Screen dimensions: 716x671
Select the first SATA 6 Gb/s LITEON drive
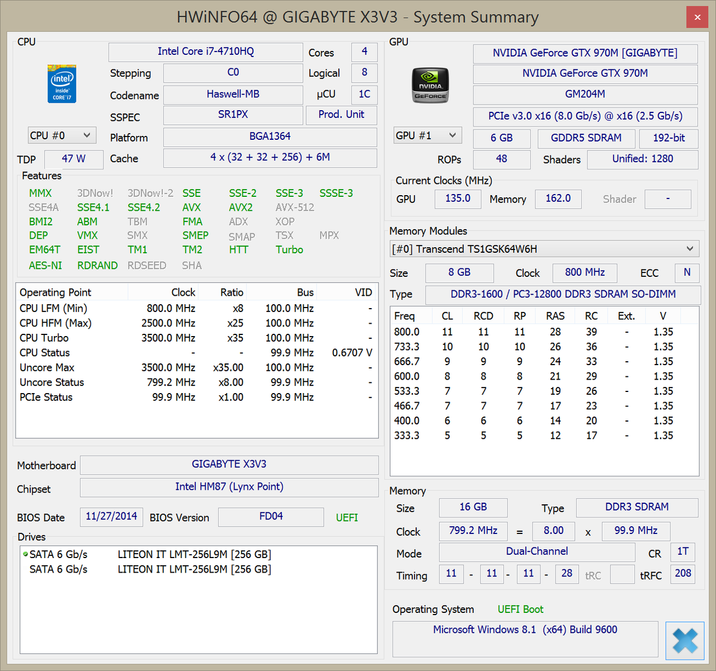199,555
